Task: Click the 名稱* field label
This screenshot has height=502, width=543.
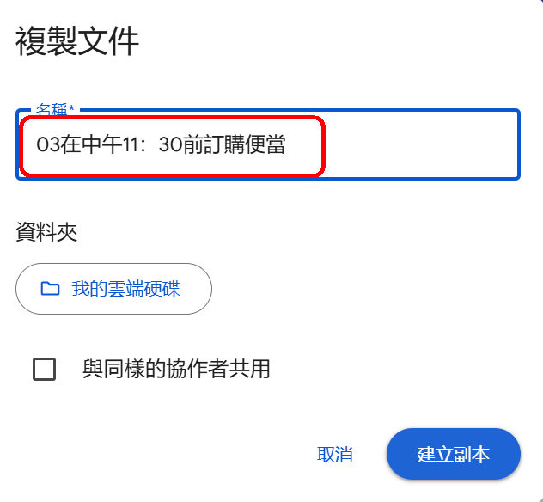Action: pyautogui.click(x=55, y=110)
